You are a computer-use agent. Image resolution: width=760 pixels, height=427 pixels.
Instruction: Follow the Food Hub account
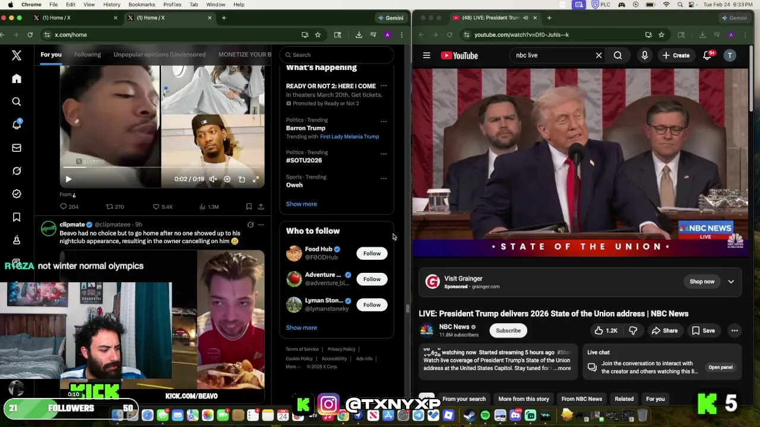click(372, 253)
